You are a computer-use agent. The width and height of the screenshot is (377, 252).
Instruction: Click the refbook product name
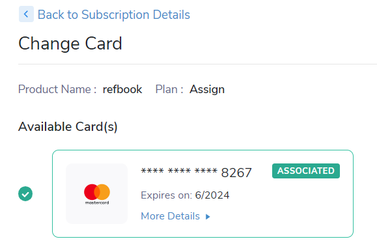122,89
